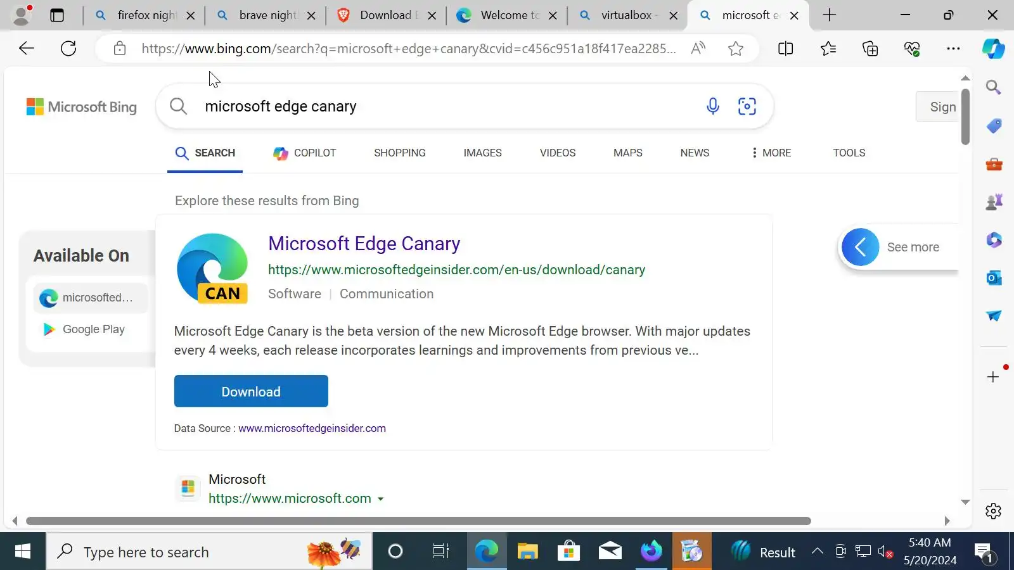
Task: Open the Microsoft Edge Canary title link
Action: 364,244
